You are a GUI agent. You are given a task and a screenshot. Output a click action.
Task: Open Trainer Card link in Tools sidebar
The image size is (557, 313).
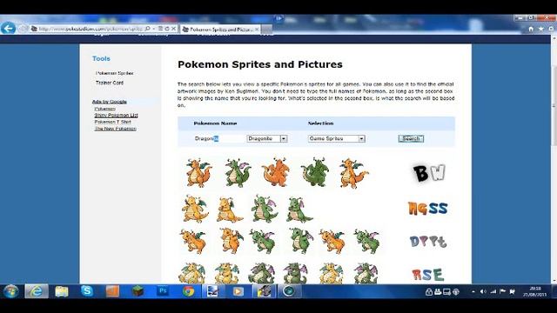[110, 83]
